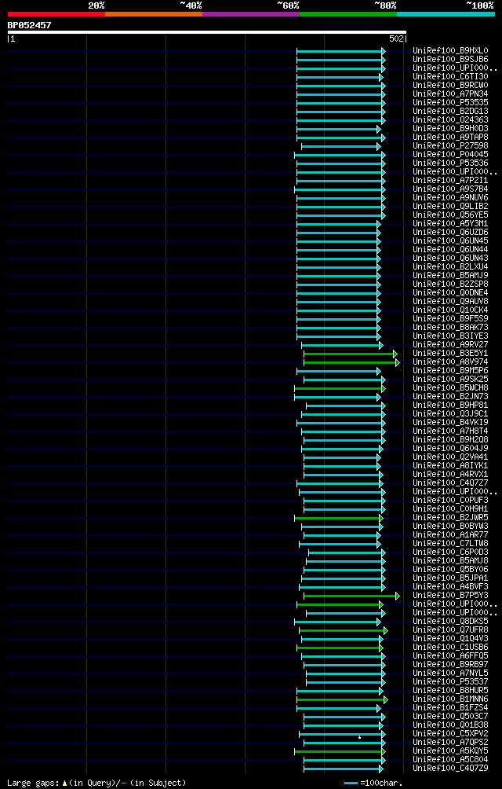Select the UniRef100_P04045 label

(450, 155)
